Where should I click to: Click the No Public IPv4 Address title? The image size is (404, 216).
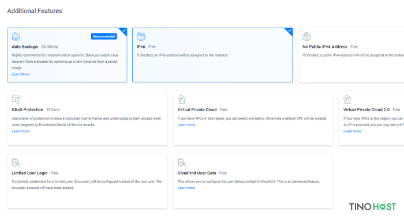(x=324, y=47)
